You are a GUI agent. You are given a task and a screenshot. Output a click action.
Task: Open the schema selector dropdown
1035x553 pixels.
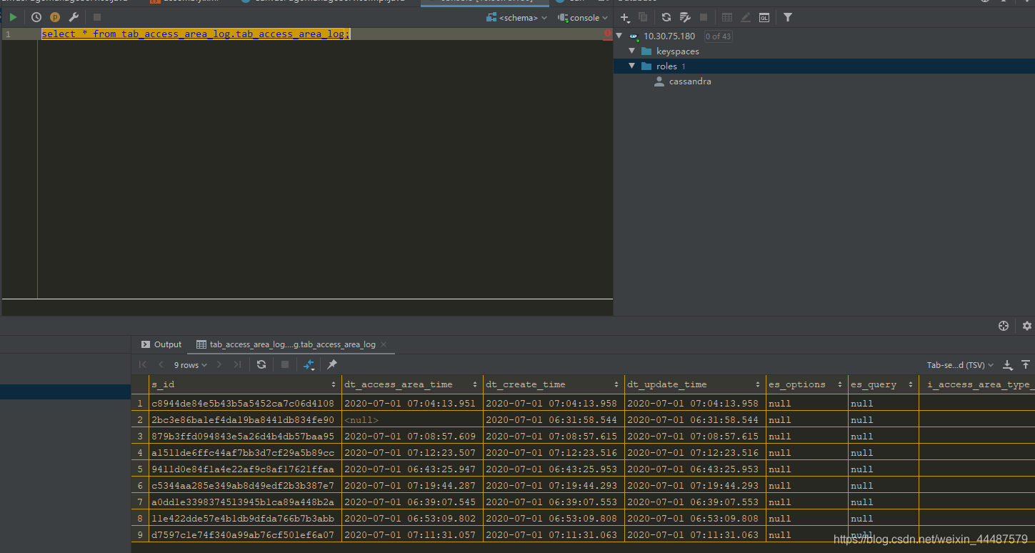(519, 17)
